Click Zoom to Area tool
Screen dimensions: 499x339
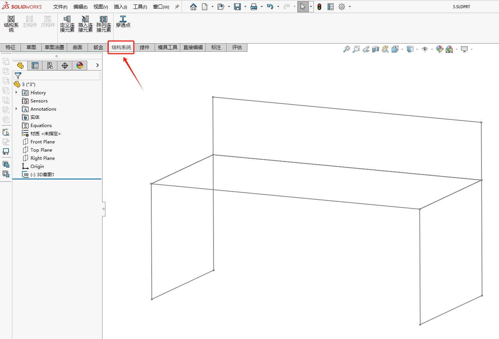click(x=356, y=49)
